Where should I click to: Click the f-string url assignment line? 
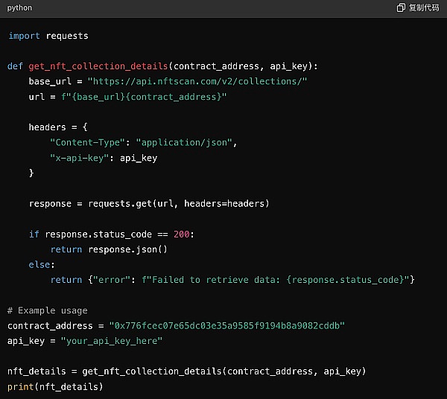(127, 97)
